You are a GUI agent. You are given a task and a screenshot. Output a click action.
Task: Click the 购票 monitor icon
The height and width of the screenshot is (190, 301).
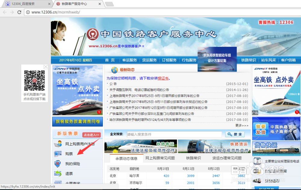click(58, 153)
